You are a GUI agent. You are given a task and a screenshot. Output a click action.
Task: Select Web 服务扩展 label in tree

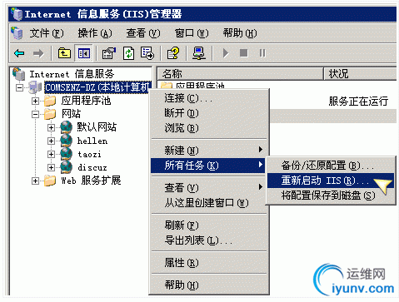pyautogui.click(x=91, y=181)
